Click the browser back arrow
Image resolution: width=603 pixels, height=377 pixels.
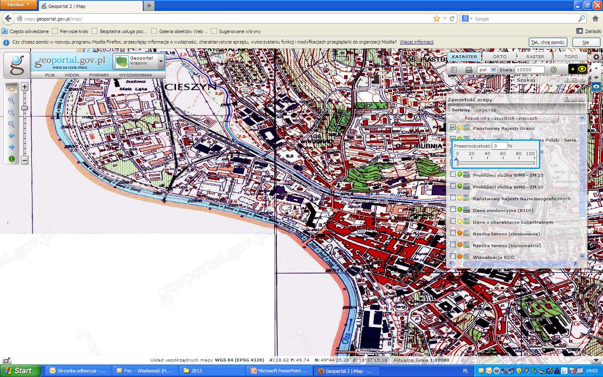pyautogui.click(x=8, y=18)
